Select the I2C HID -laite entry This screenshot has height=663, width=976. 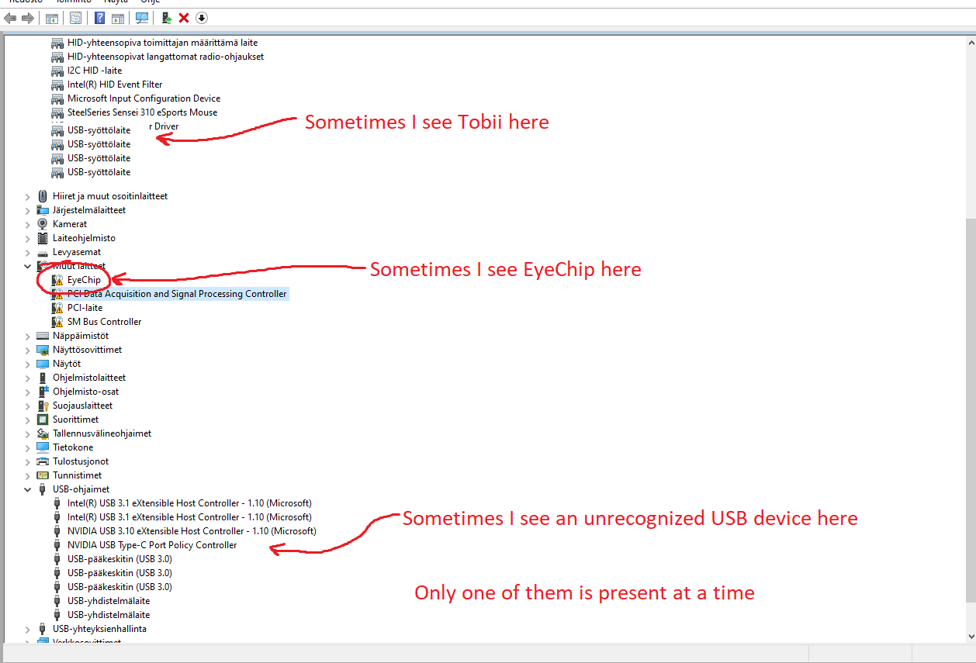pyautogui.click(x=95, y=71)
